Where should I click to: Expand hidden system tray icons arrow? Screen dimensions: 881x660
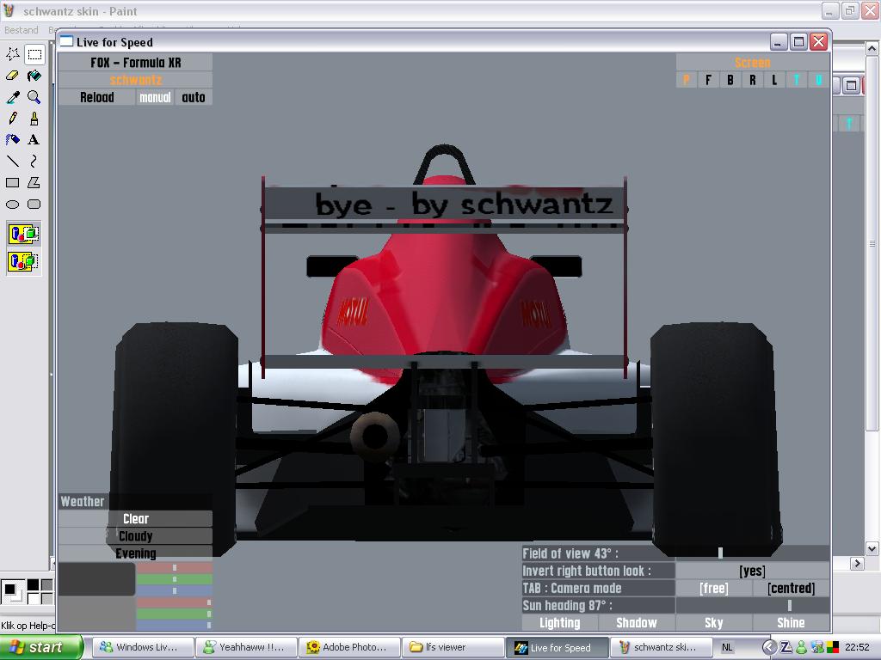[769, 647]
